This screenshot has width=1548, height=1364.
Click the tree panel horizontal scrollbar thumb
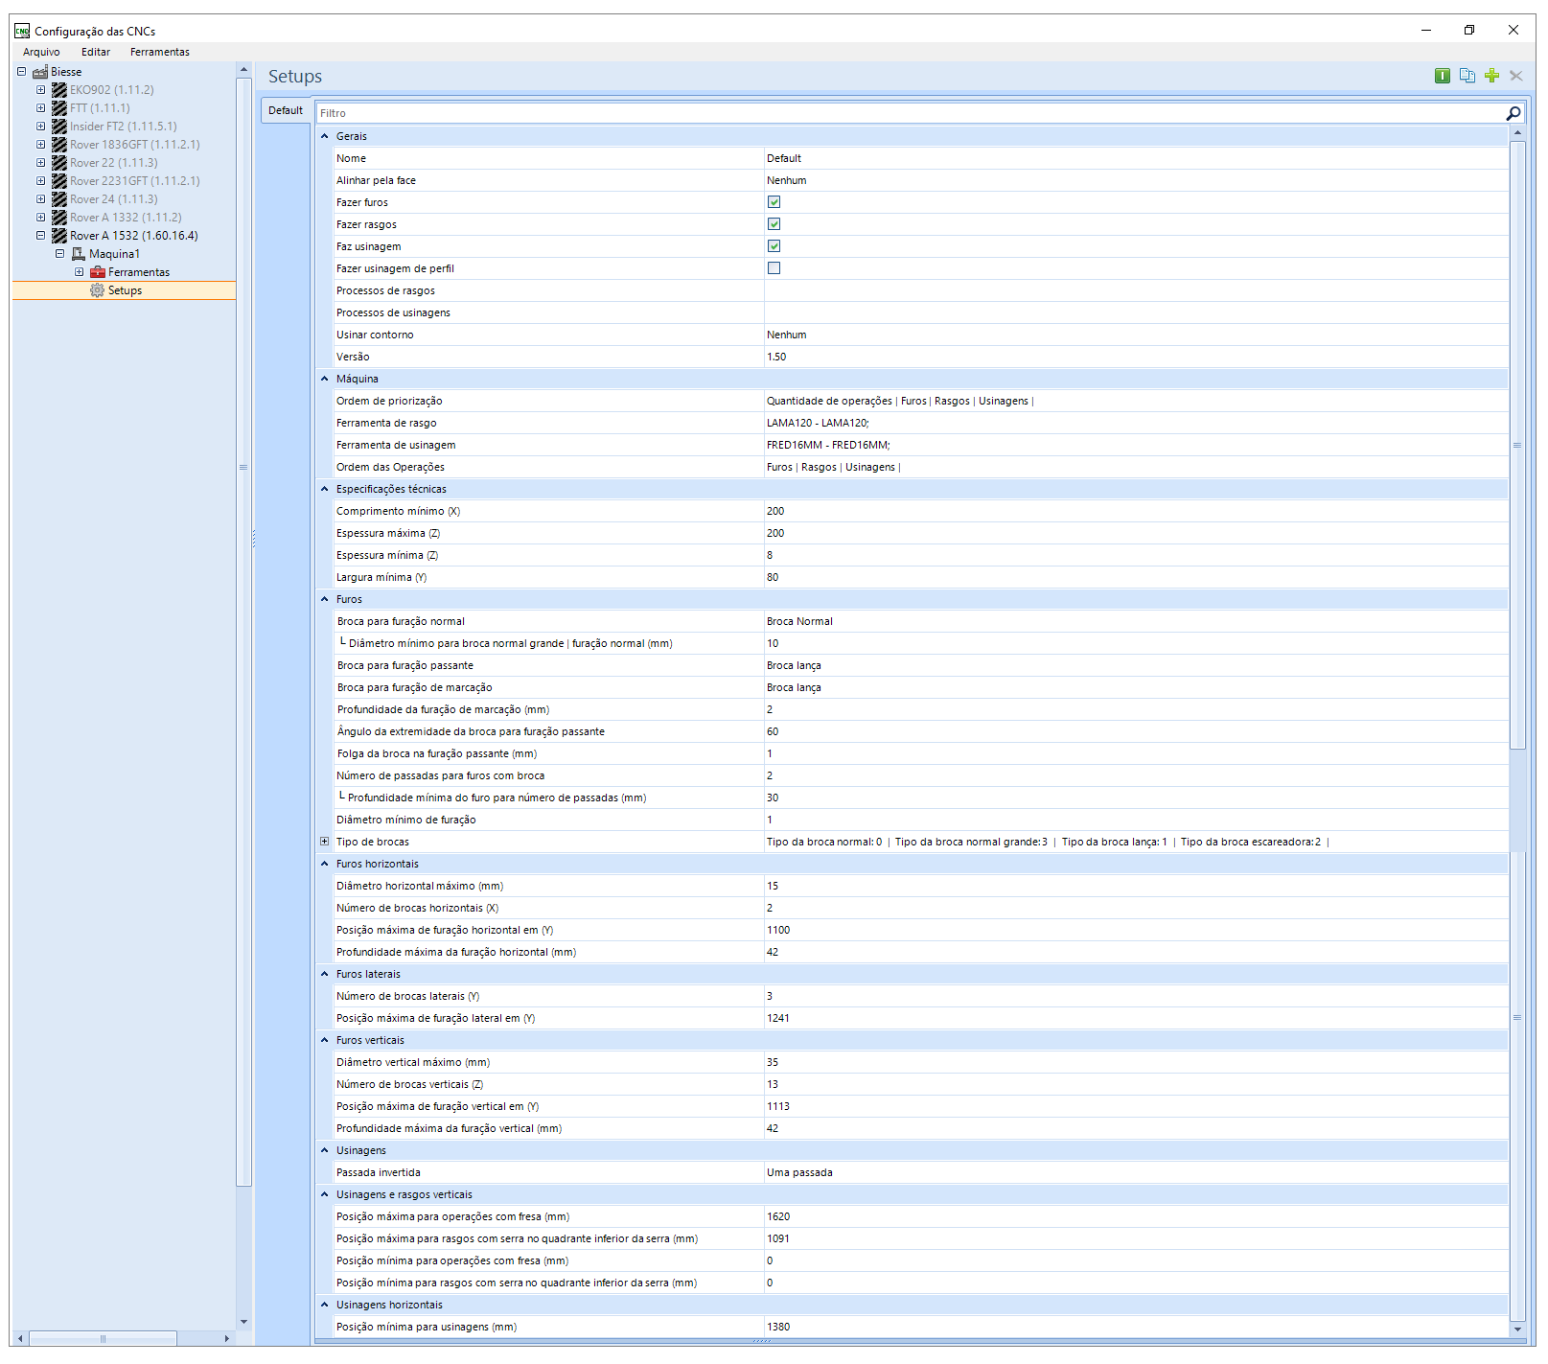pyautogui.click(x=103, y=1338)
